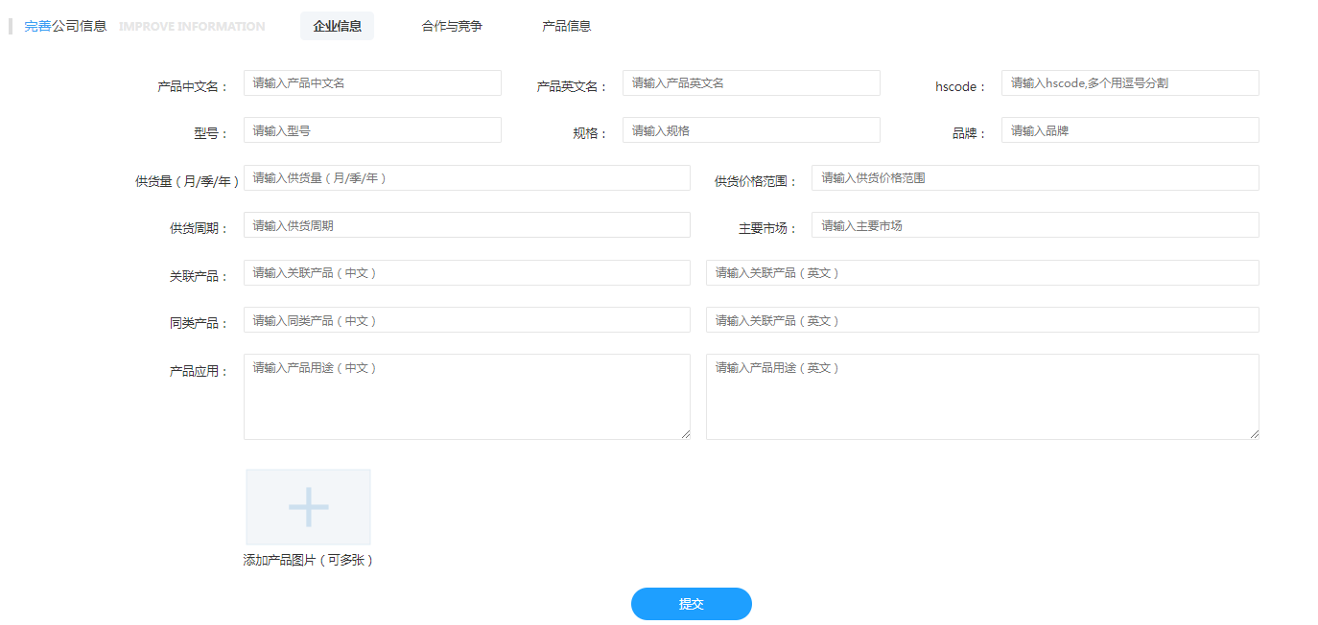Focus the 同类产品 Chinese input field

[x=466, y=320]
